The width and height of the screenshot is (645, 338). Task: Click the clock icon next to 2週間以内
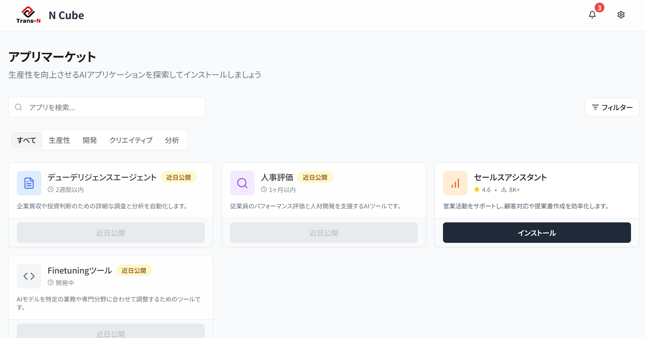point(50,189)
